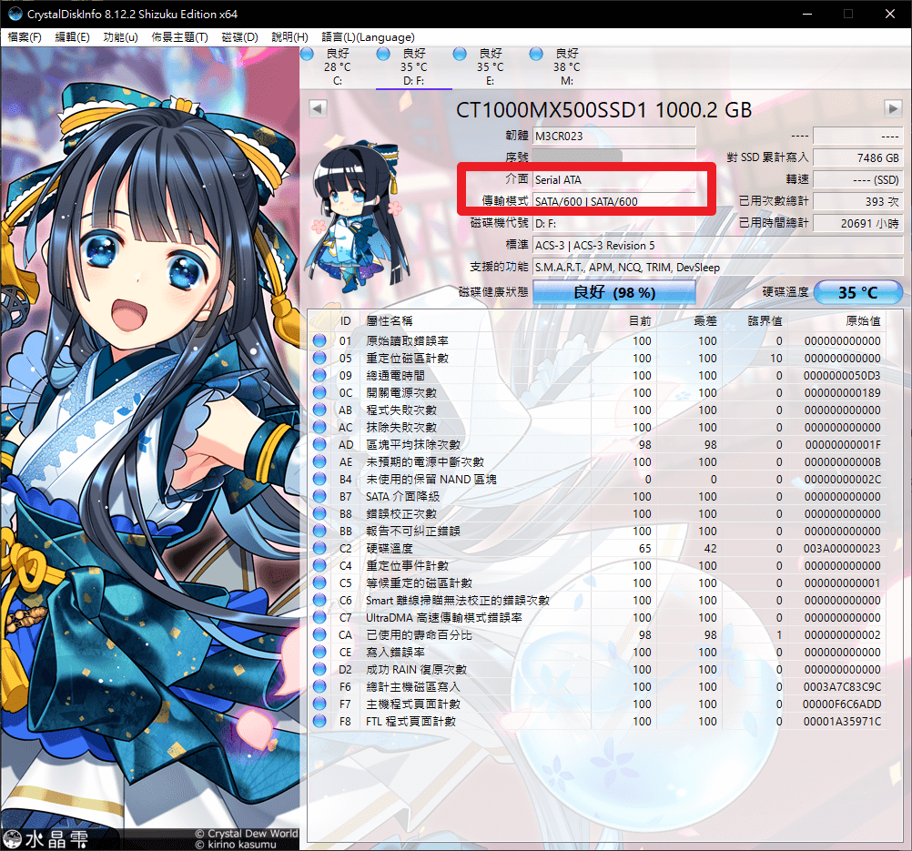912x851 pixels.
Task: Click the Serial ATA interface field
Action: tap(614, 179)
